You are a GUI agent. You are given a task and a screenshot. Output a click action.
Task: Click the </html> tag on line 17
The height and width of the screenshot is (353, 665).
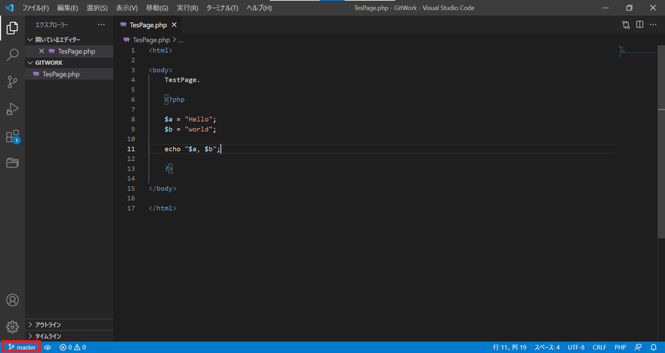pyautogui.click(x=162, y=208)
